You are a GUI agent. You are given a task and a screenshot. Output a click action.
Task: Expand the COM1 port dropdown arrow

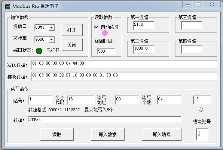coord(52,27)
